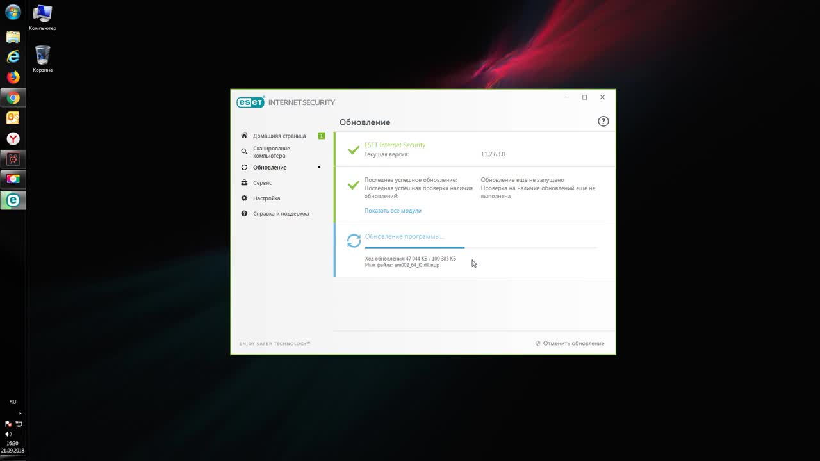Click the house icon for Домашняя страница
The width and height of the screenshot is (820, 461).
(x=244, y=136)
